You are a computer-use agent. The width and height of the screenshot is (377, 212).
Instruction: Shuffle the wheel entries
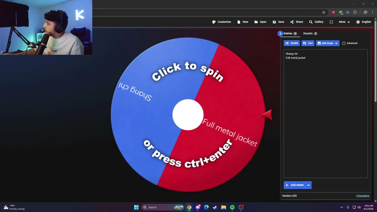tap(292, 43)
